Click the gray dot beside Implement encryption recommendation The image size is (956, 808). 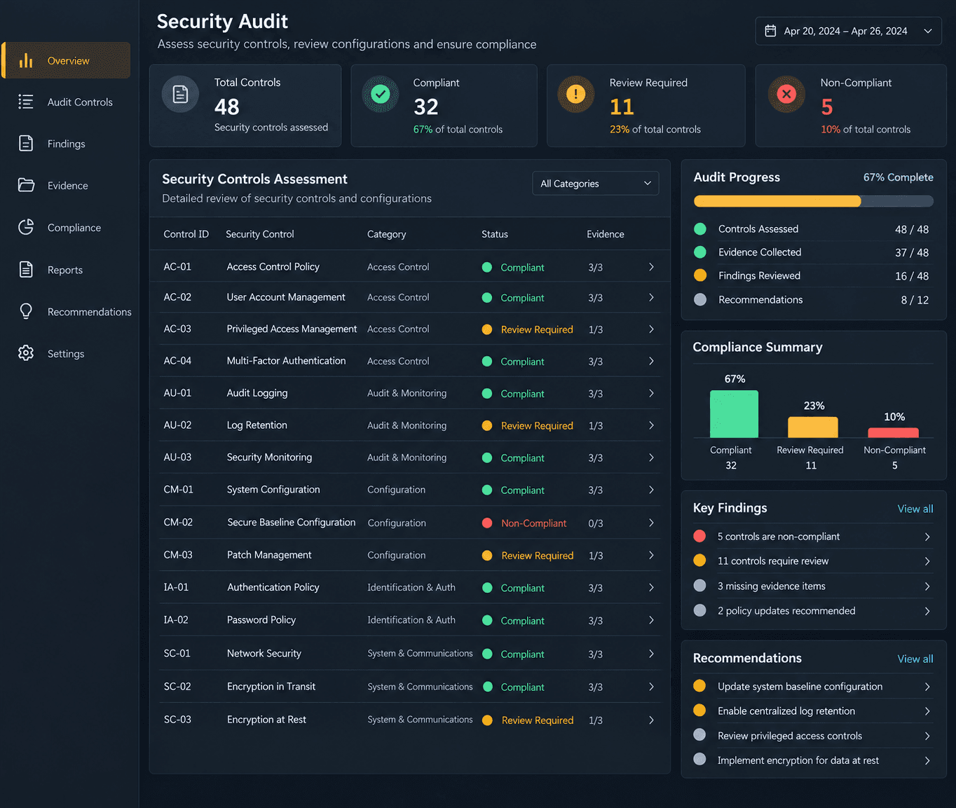[x=699, y=760]
